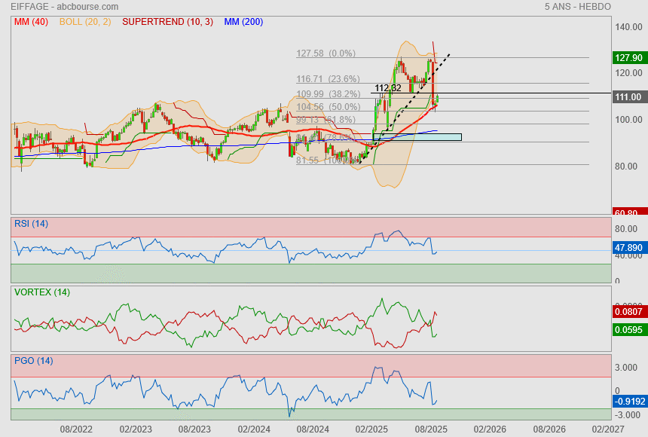Select the PGO (14) indicator label
Image resolution: width=648 pixels, height=437 pixels.
tap(33, 361)
